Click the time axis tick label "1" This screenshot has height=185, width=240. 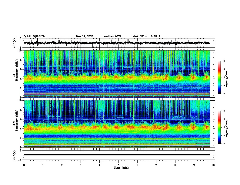point(43,165)
